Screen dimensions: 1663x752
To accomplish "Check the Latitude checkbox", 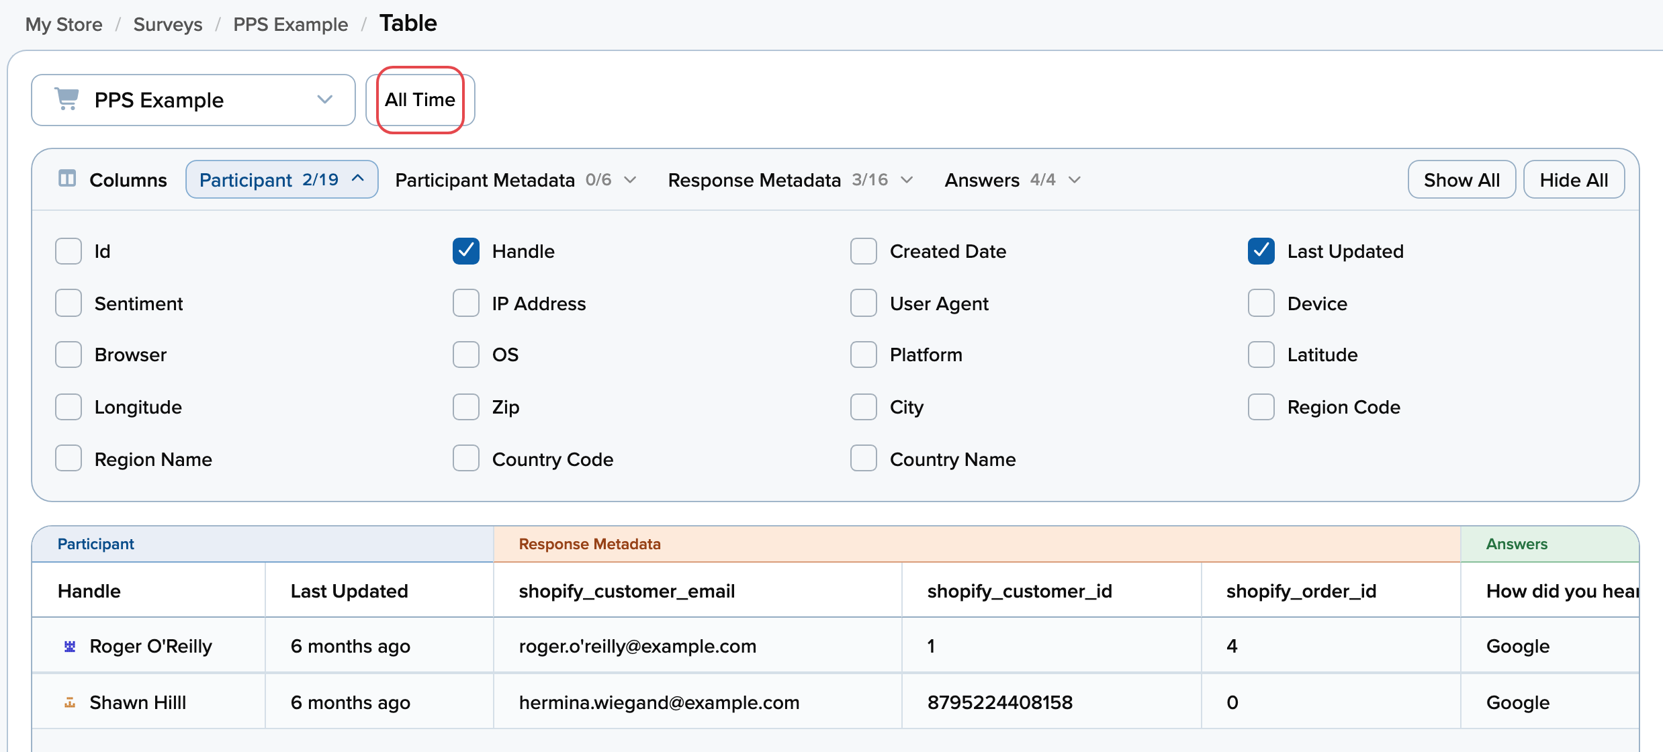I will click(1261, 355).
